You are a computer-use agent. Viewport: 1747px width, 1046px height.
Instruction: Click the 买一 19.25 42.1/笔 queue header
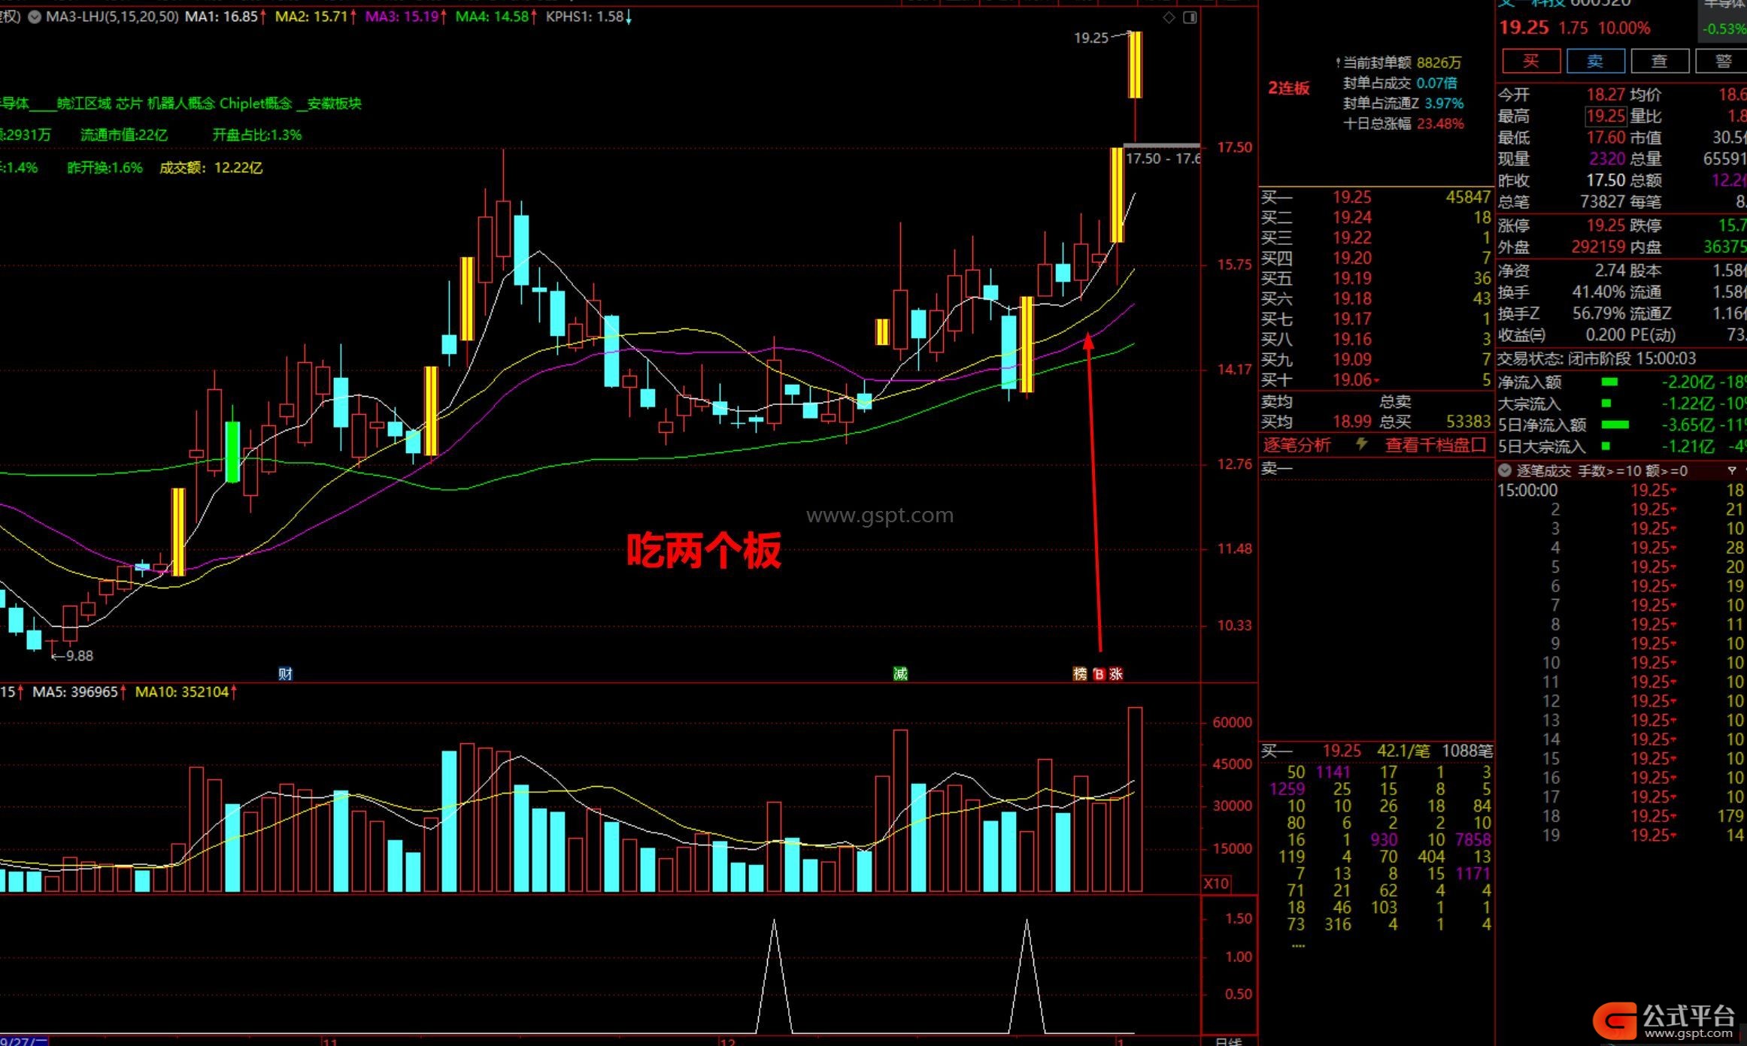pyautogui.click(x=1376, y=751)
